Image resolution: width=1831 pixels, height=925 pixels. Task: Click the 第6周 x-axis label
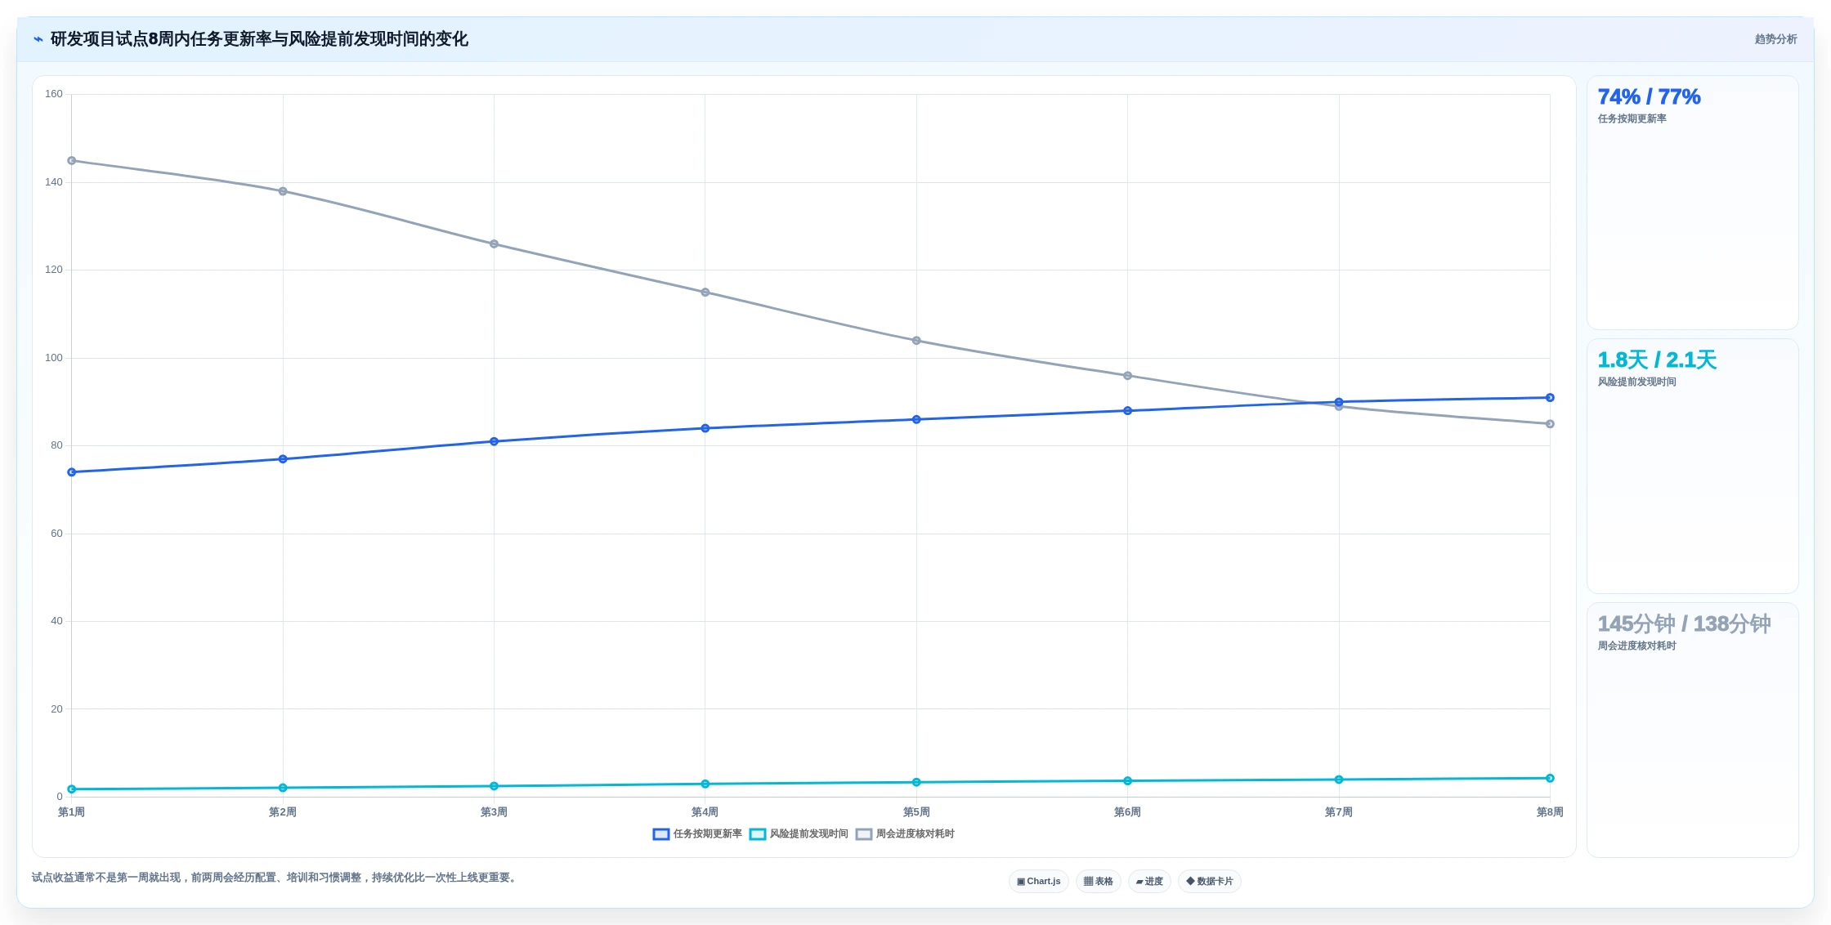(x=1128, y=812)
